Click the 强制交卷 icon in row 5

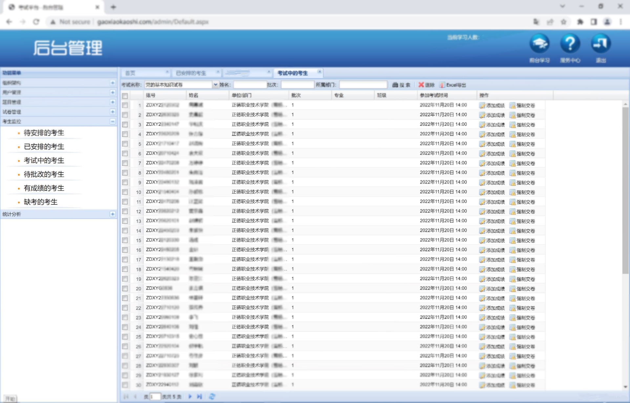tap(513, 144)
